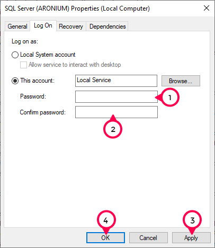Select the Log On tab
The image size is (215, 248).
[43, 26]
